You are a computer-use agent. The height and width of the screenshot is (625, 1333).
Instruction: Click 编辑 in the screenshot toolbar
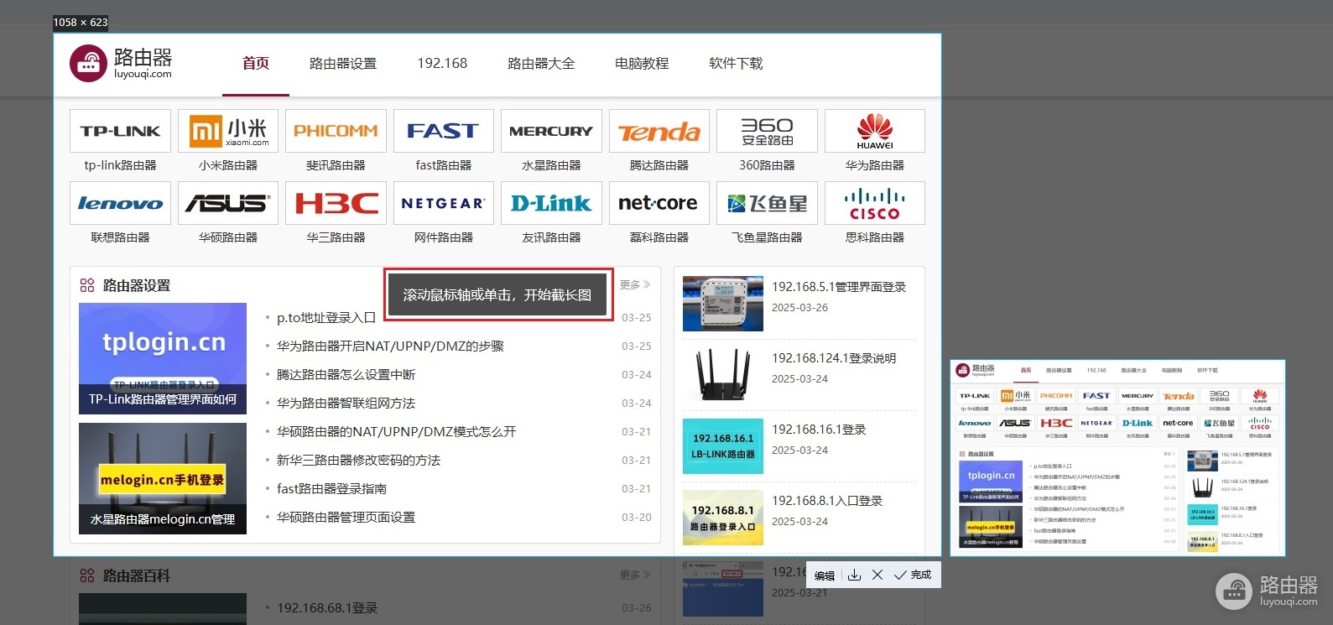pyautogui.click(x=825, y=576)
